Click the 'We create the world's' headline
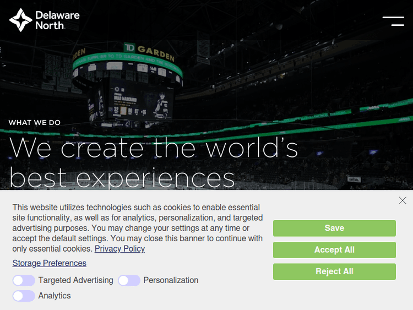The image size is (413, 310). pyautogui.click(x=154, y=148)
